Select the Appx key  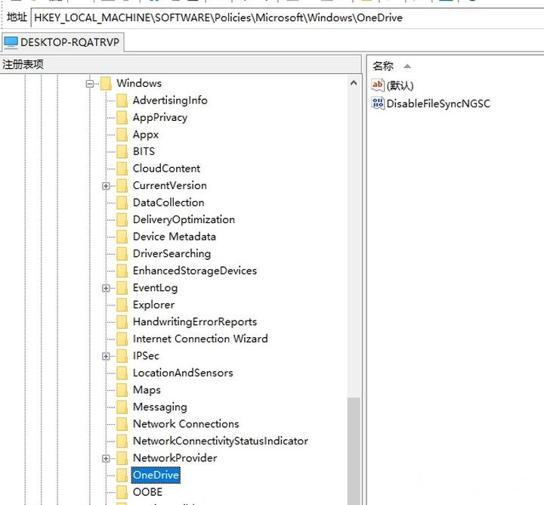point(146,135)
